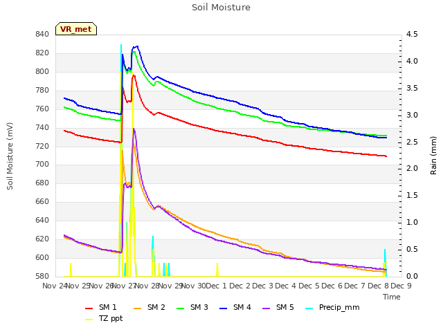Click the 580 left axis value

click(x=42, y=276)
